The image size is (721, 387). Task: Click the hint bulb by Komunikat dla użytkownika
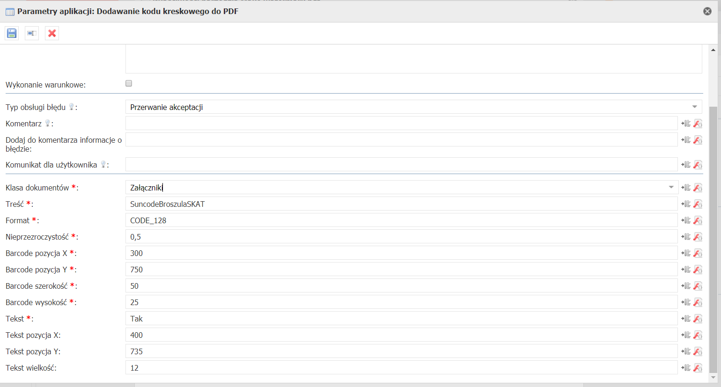click(103, 164)
